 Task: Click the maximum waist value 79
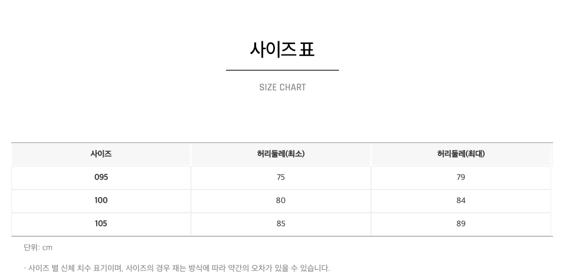coord(461,177)
